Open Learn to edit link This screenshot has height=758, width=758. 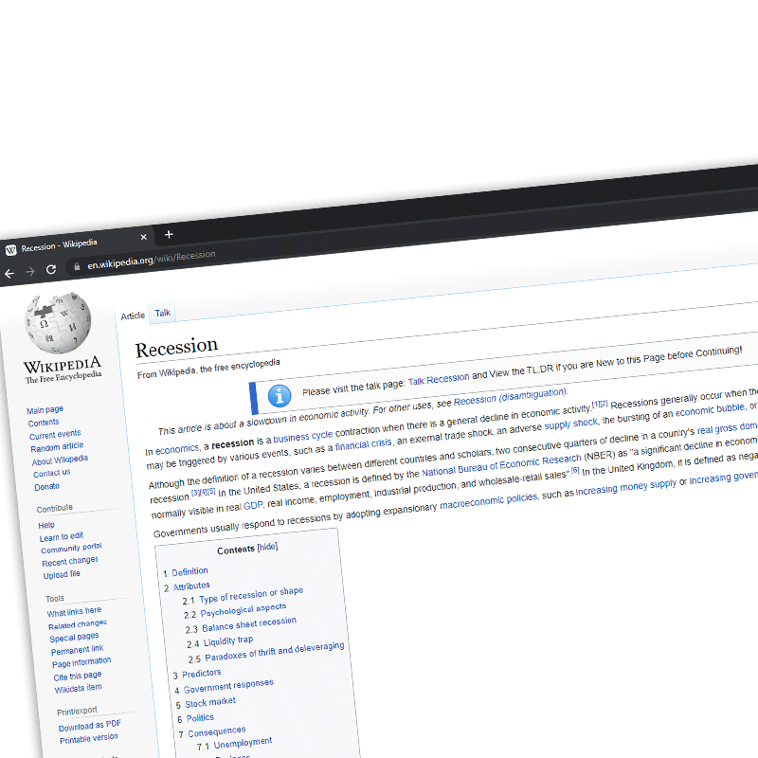tap(62, 536)
